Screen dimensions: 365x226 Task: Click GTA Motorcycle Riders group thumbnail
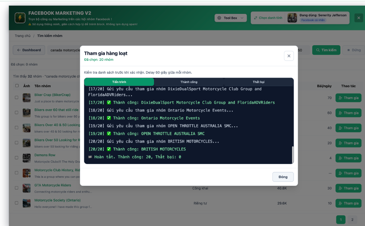26,188
